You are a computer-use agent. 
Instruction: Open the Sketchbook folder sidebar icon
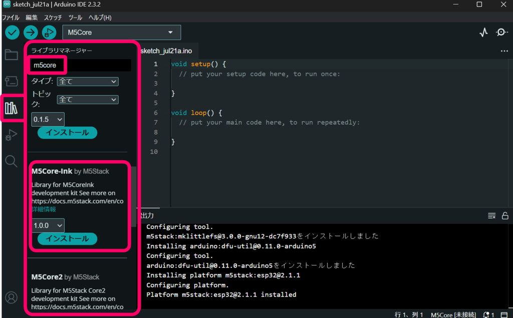pyautogui.click(x=12, y=55)
